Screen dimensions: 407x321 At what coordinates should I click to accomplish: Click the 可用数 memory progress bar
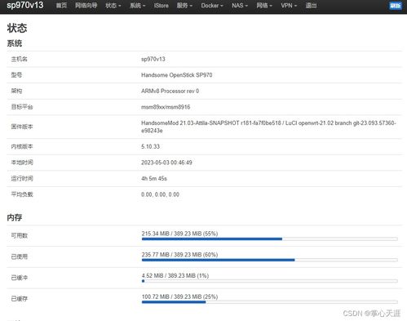pos(269,239)
